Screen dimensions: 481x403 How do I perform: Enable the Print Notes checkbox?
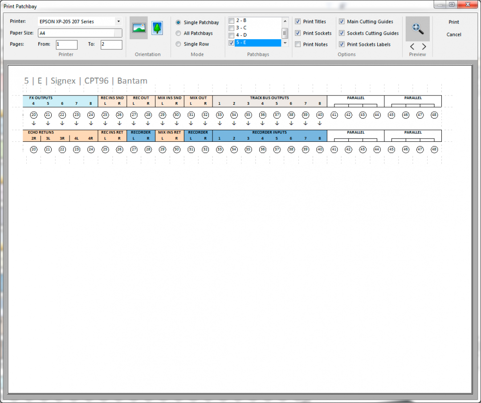click(x=297, y=44)
